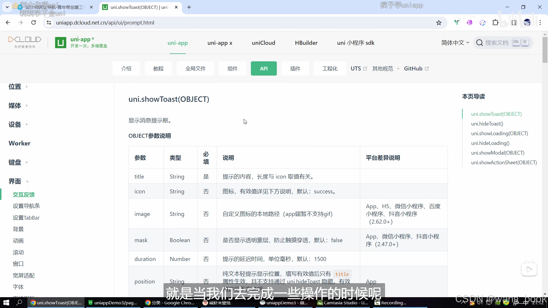Open new browser tab with plus
This screenshot has width=548, height=308.
click(189, 7)
